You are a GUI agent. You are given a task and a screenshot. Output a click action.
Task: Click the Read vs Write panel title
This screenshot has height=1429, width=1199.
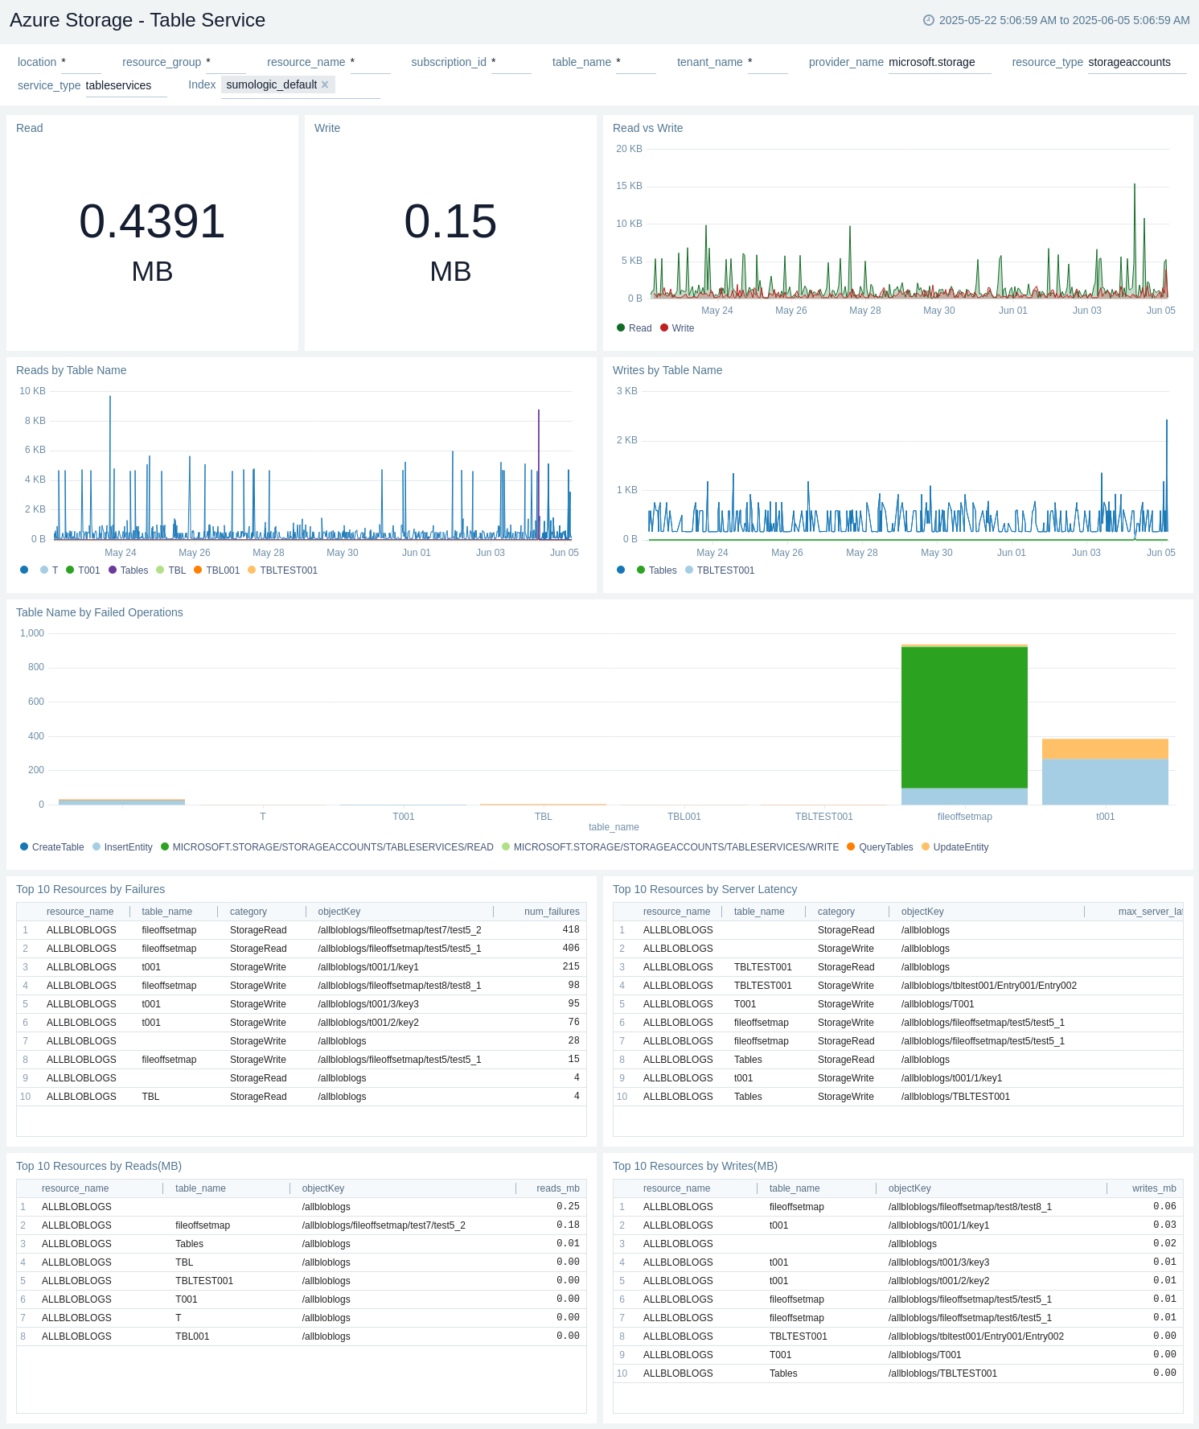tap(648, 128)
